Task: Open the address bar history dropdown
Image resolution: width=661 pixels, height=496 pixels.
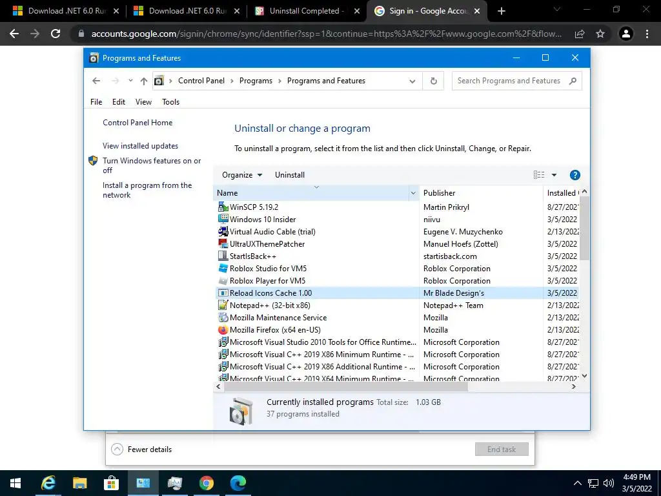Action: [x=412, y=81]
